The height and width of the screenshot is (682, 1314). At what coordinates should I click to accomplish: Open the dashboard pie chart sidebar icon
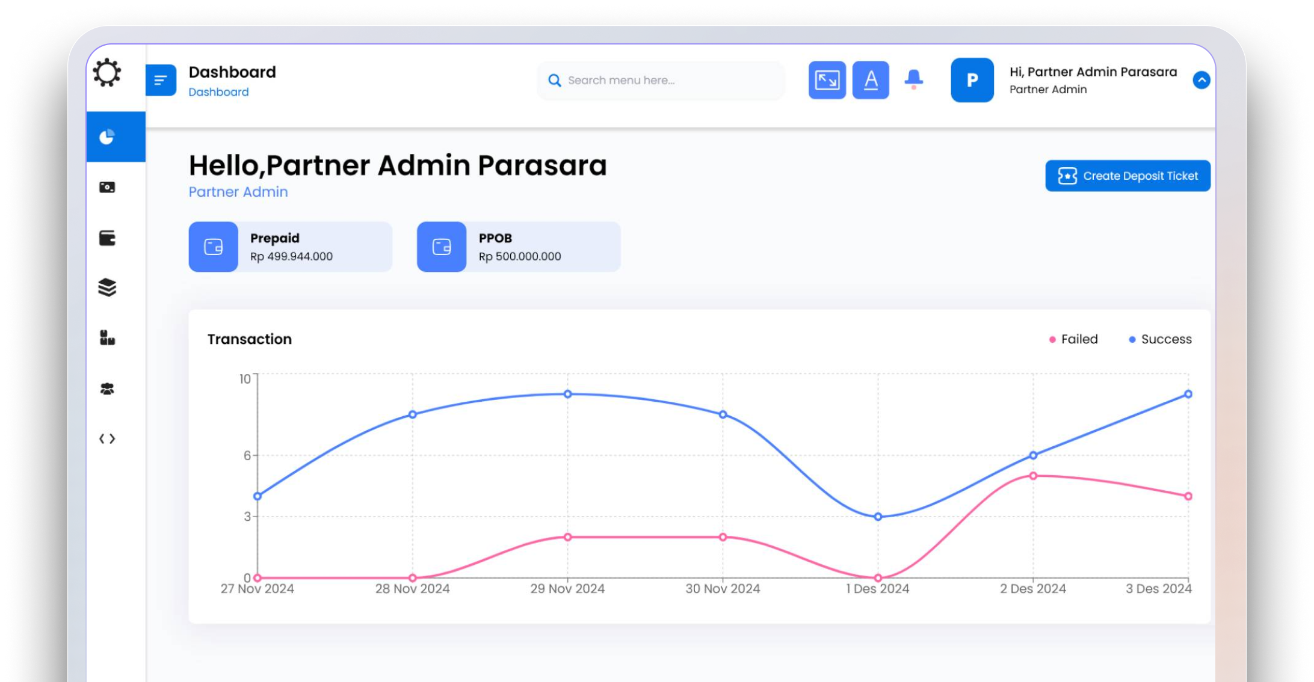click(107, 137)
